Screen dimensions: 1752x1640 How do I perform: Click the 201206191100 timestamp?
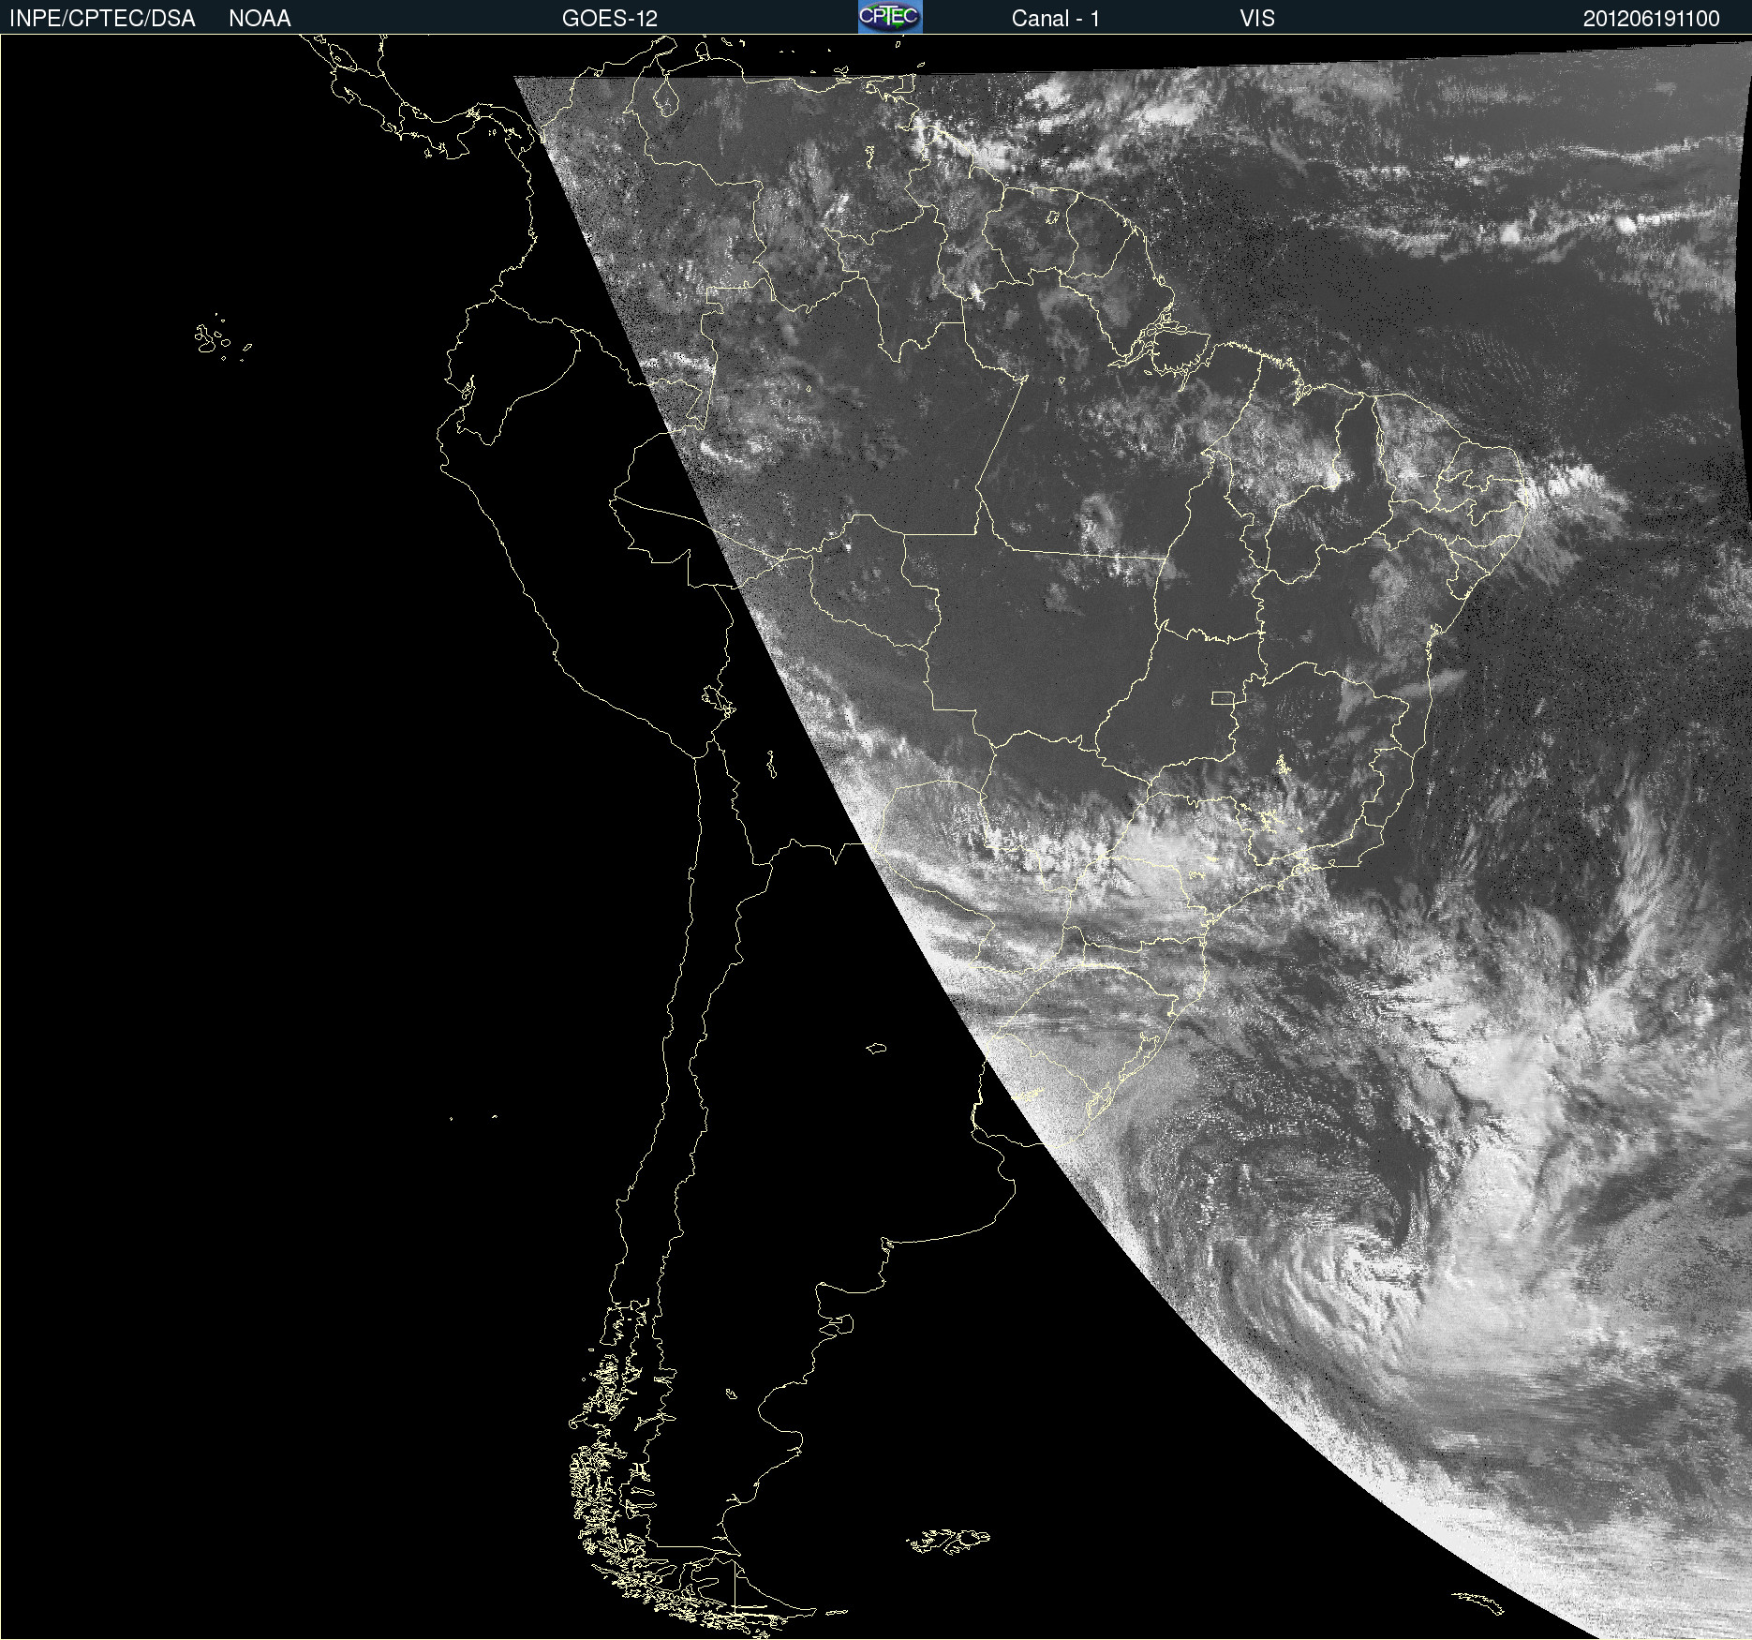pos(1652,19)
